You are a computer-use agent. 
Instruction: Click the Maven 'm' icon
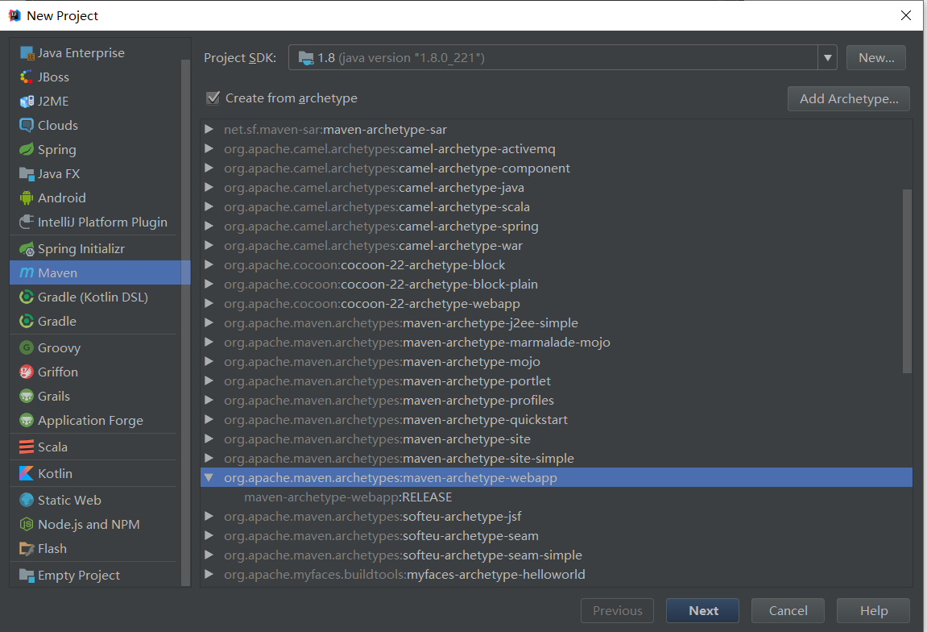pyautogui.click(x=27, y=272)
